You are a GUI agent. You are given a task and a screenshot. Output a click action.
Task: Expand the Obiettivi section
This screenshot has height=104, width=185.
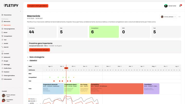pyautogui.click(x=32, y=61)
